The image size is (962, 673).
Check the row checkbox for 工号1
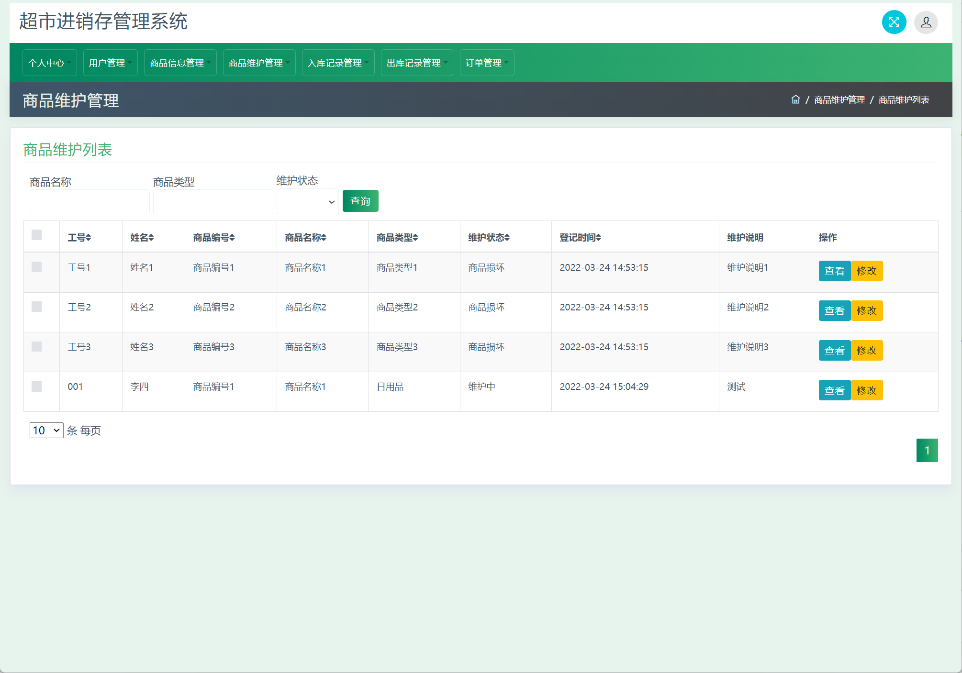(37, 267)
